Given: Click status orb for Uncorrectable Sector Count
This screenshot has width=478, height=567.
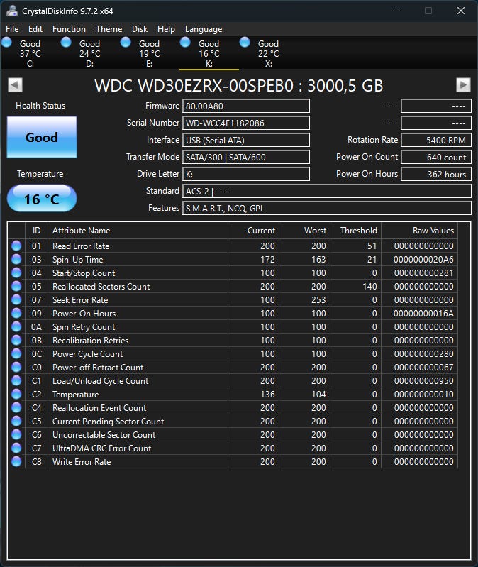Looking at the screenshot, I should pos(16,434).
